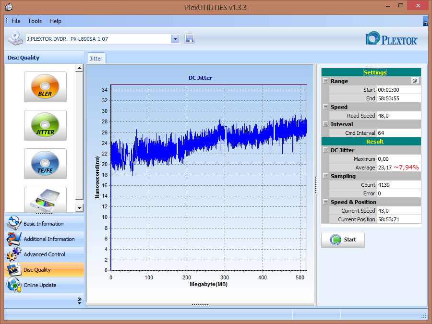
Task: Collapse the Range settings group
Action: click(x=325, y=81)
